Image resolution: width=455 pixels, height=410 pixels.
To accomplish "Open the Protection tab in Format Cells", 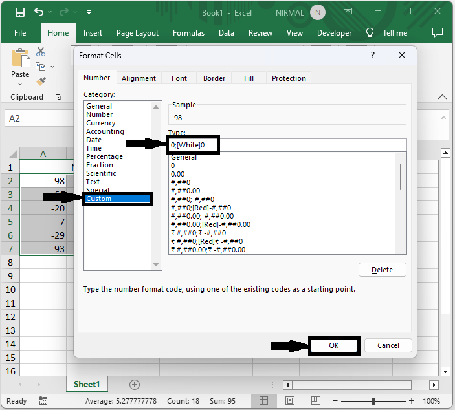I will point(289,78).
